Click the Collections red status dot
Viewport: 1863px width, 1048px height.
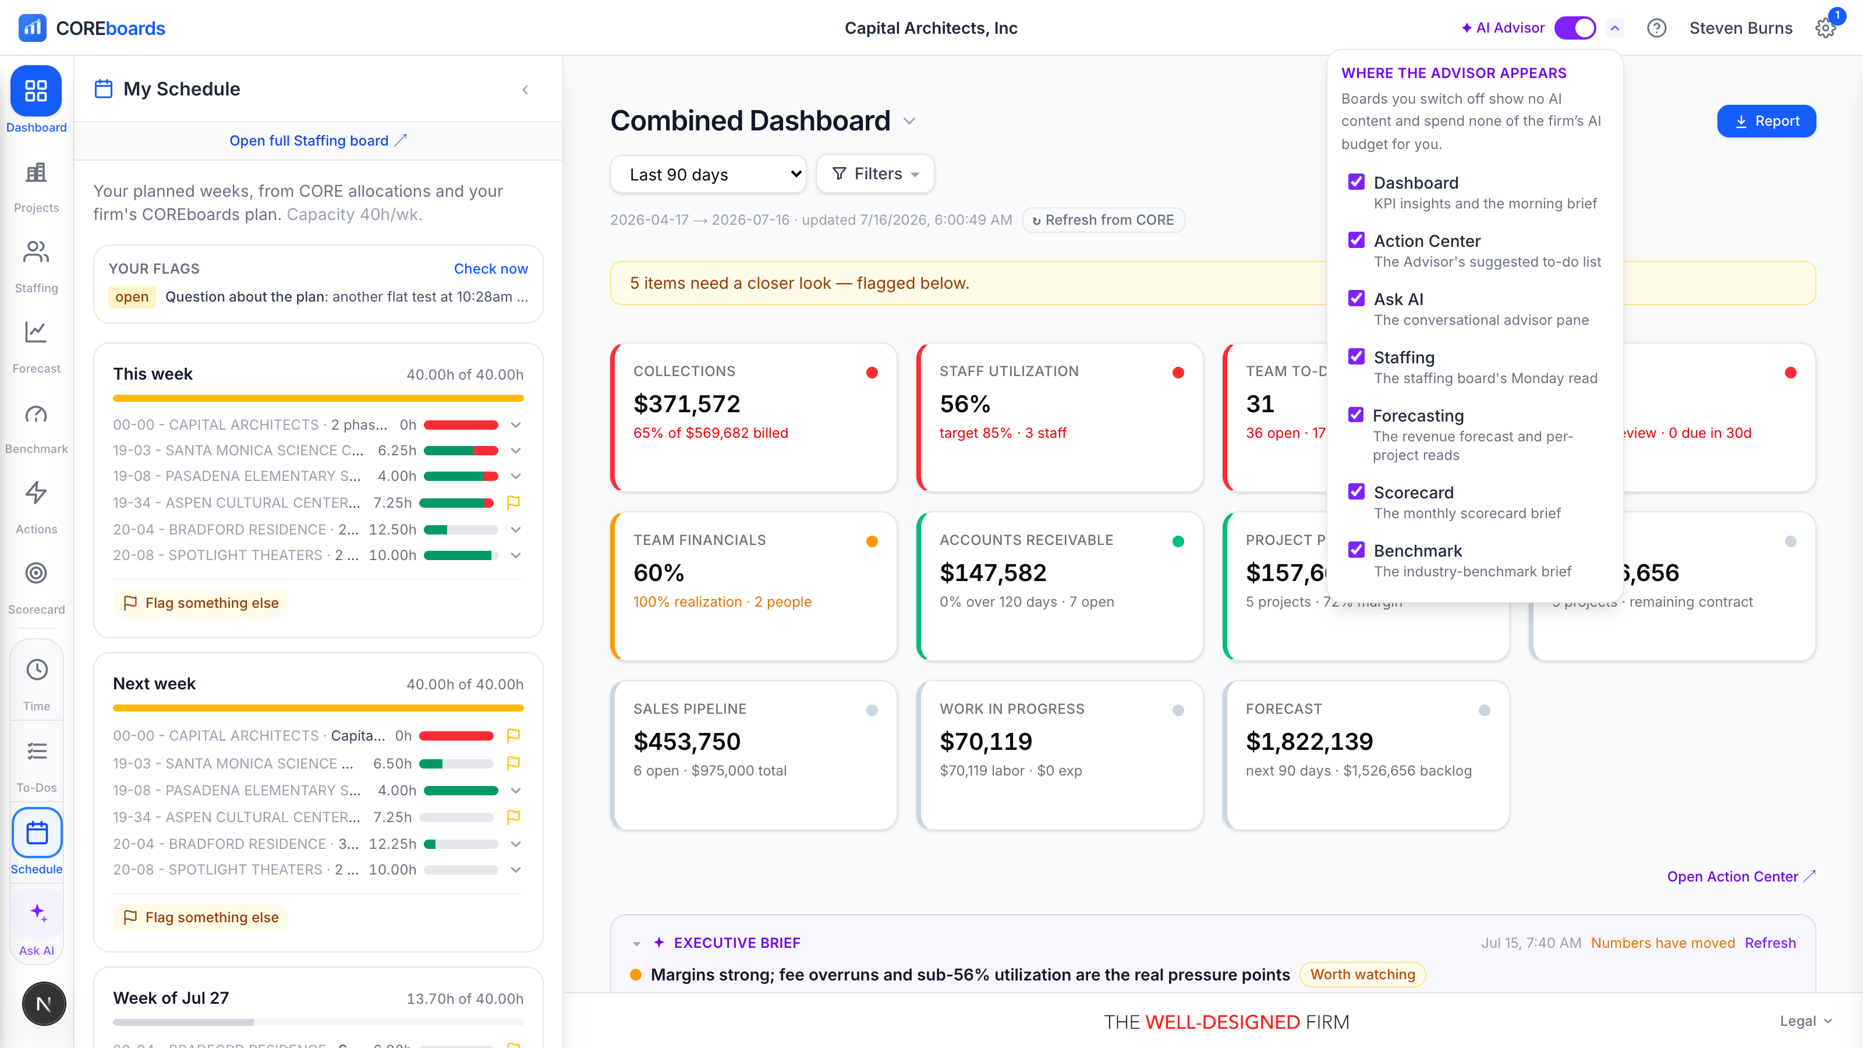point(872,373)
